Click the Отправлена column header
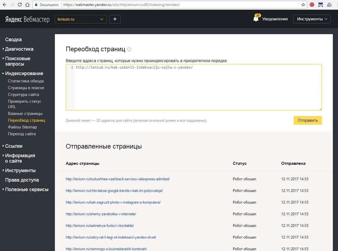The width and height of the screenshot is (338, 251). point(293,163)
